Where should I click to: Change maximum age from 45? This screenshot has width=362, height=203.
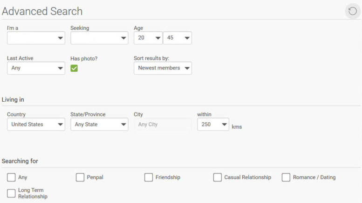[x=178, y=38]
